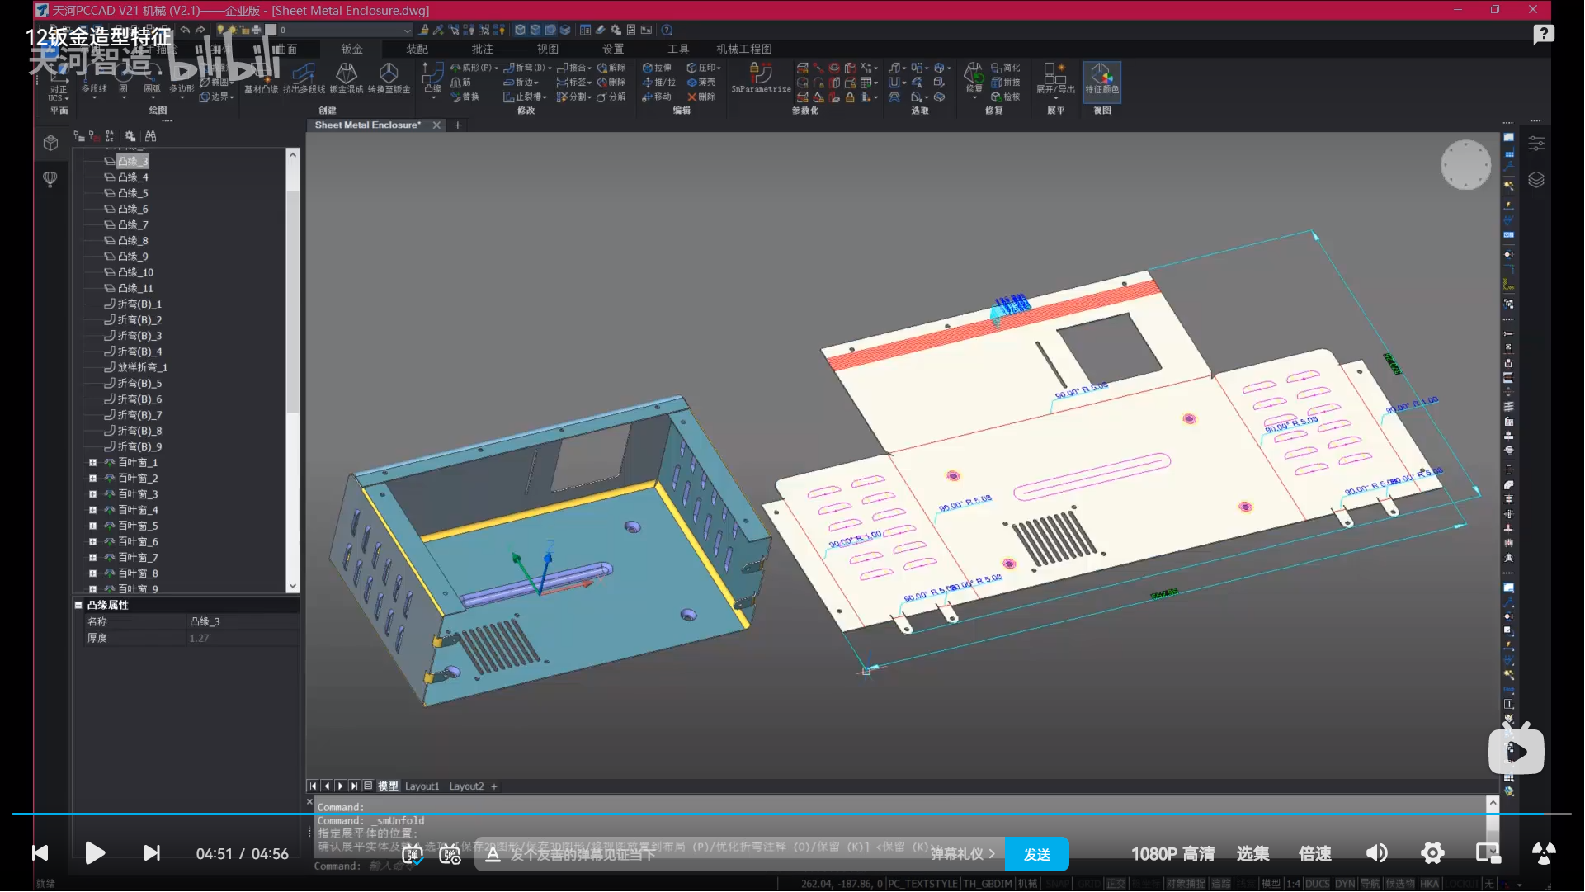Add a new drawing tab with plus
The width and height of the screenshot is (1585, 892).
[458, 125]
